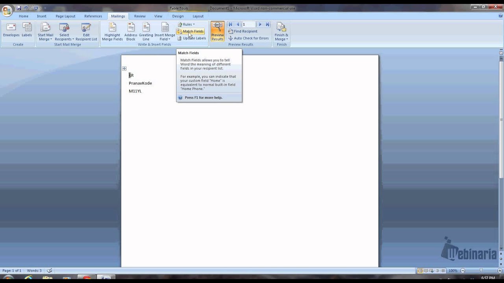Switch to Web Layout view

pos(432,271)
